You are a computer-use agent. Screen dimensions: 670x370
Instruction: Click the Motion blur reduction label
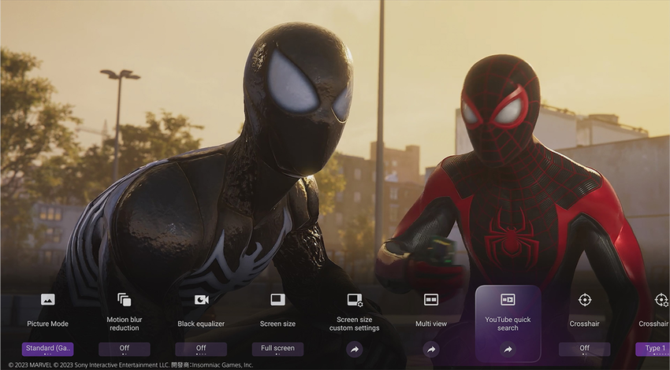click(x=125, y=324)
